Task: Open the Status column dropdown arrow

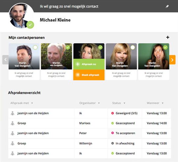Action: [x=124, y=103]
